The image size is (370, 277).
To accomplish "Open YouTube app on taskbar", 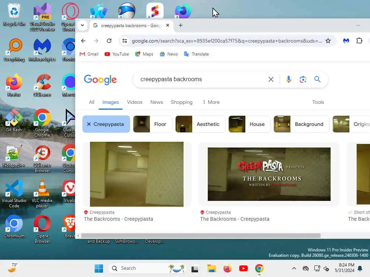I will (x=243, y=268).
